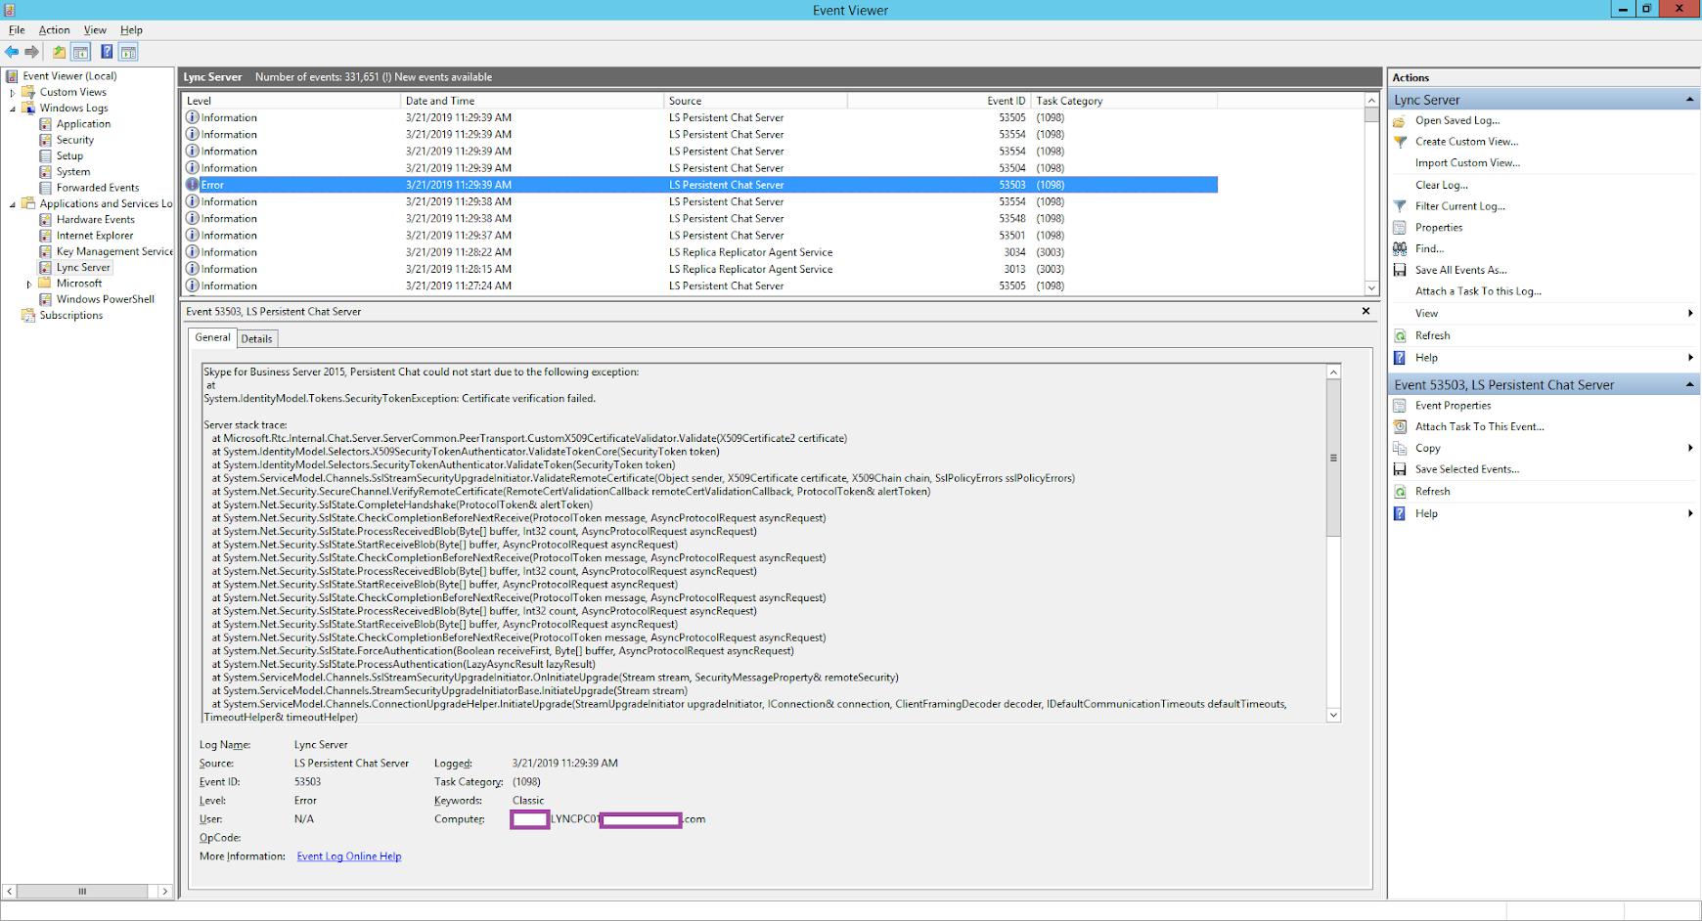Sort events by the Date and Time column

pyautogui.click(x=531, y=101)
